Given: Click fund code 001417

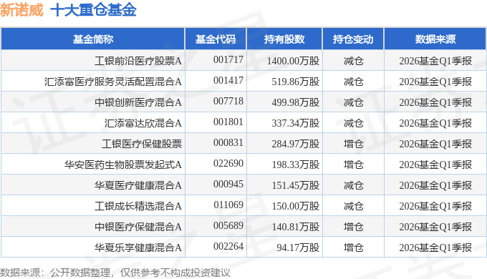Looking at the screenshot, I should (228, 80).
